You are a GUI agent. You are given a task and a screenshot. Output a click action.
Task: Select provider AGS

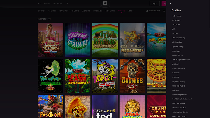(x=174, y=29)
